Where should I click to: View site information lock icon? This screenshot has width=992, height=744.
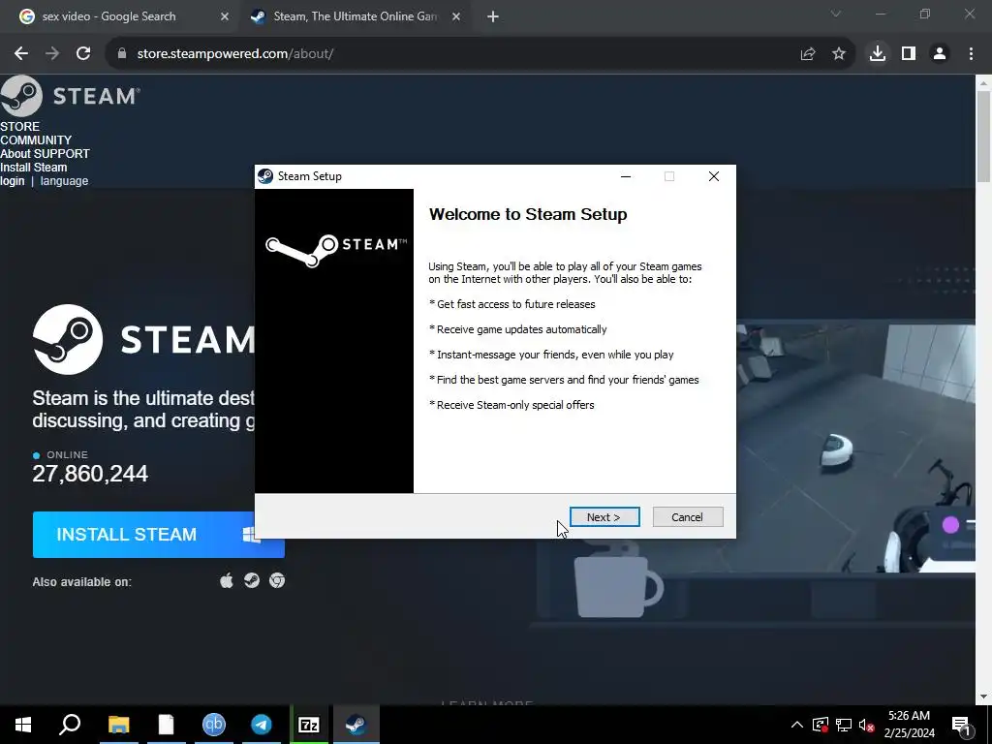121,54
